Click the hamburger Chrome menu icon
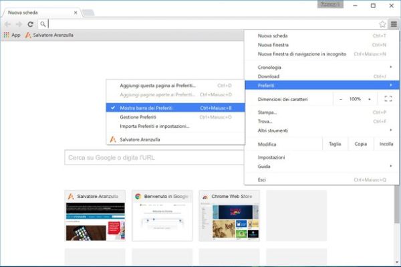Image resolution: width=401 pixels, height=267 pixels. point(394,24)
